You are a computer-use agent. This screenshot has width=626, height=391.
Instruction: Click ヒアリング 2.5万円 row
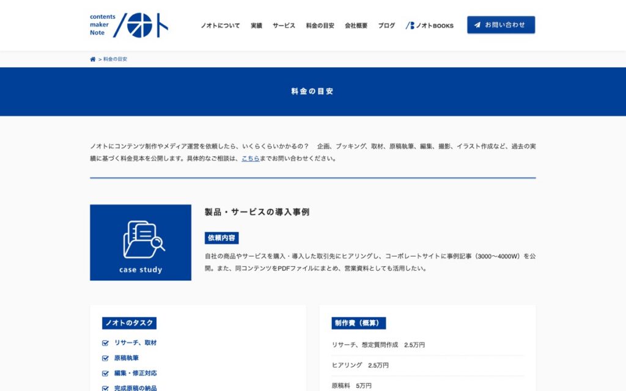click(x=427, y=365)
